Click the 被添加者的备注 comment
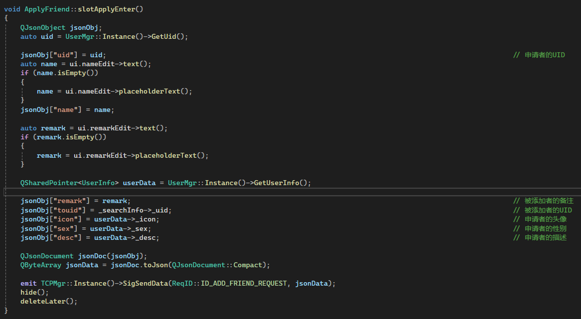Viewport: 581px width, 319px height. [x=543, y=201]
